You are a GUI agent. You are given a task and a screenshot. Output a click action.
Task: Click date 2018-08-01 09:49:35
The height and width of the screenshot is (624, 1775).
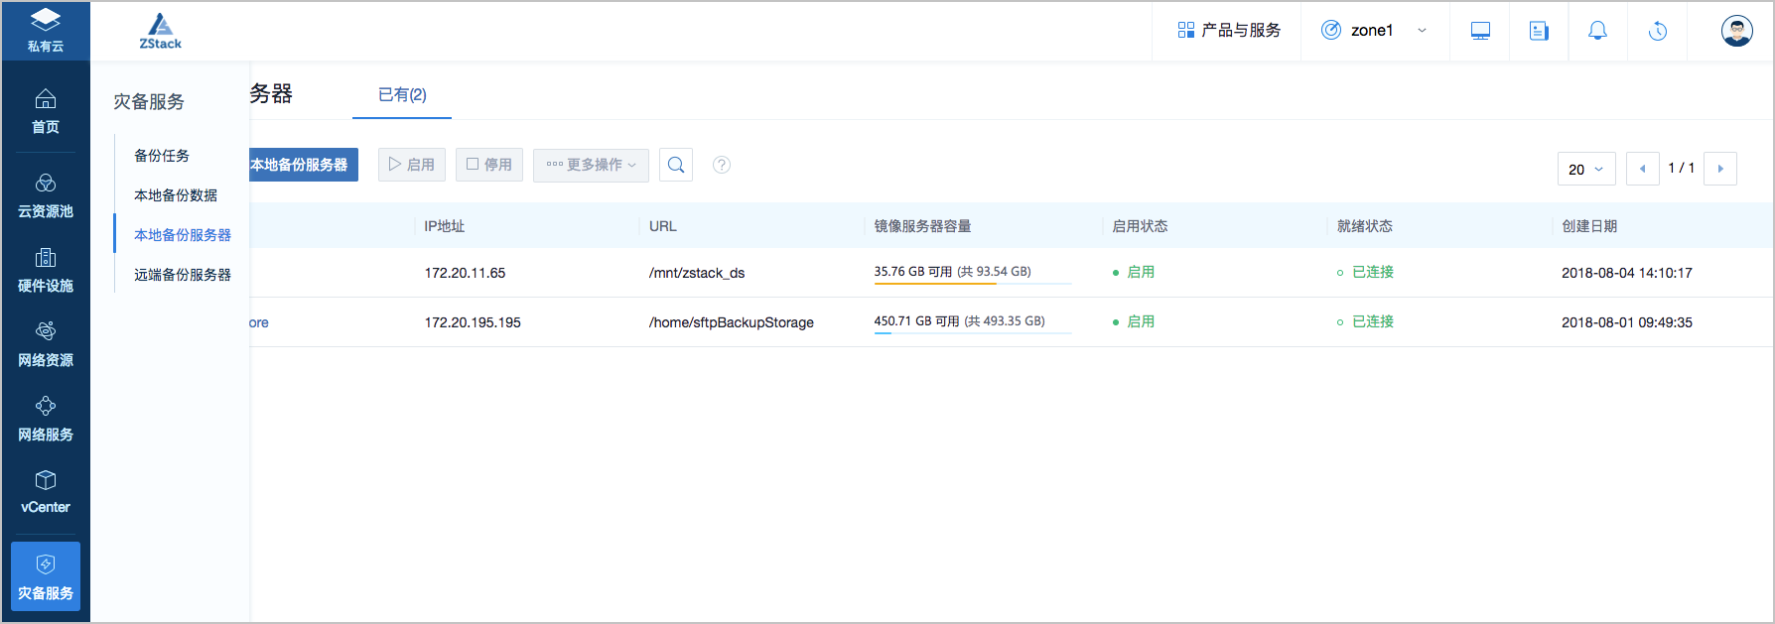[1627, 322]
